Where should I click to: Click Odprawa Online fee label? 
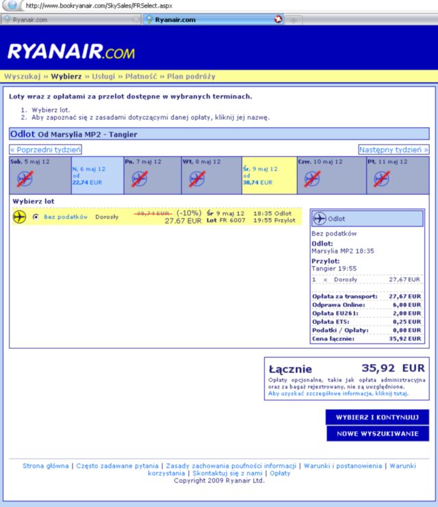pyautogui.click(x=339, y=305)
